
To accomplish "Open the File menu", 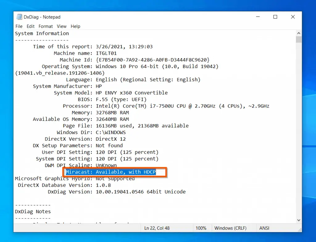I will [19, 26].
